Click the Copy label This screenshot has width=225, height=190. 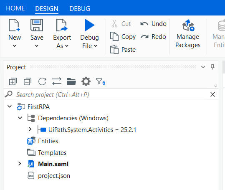[129, 37]
